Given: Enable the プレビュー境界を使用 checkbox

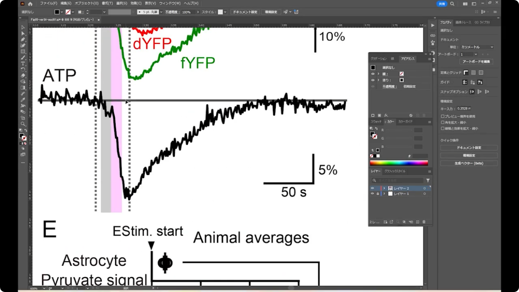Looking at the screenshot, I should coord(443,116).
